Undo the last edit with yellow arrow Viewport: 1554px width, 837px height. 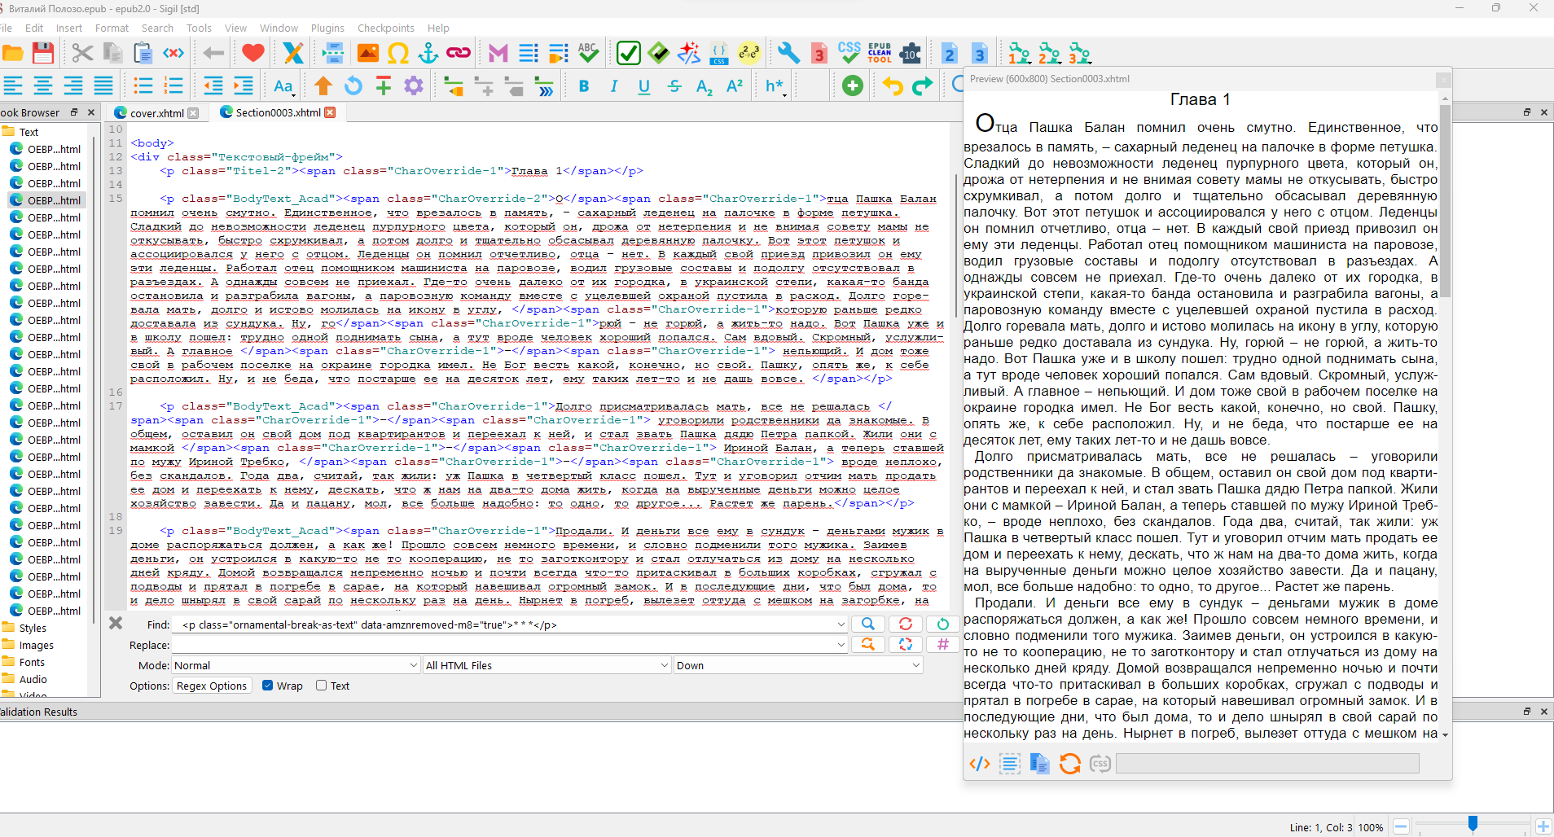(x=893, y=85)
